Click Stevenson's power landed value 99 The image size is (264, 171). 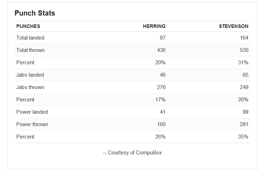(246, 112)
